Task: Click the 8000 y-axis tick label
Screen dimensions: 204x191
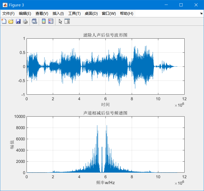Action: click(x=21, y=128)
